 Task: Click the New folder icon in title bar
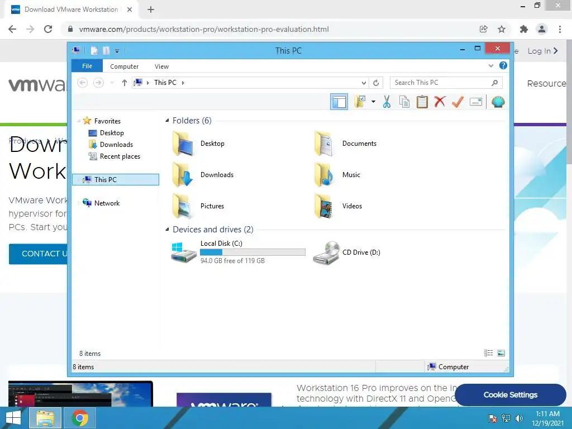click(x=106, y=51)
